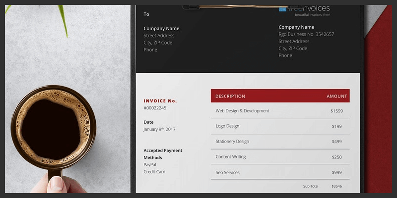Image resolution: width=397 pixels, height=198 pixels.
Task: Click the freeinvoices logo icon
Action: coord(282,8)
